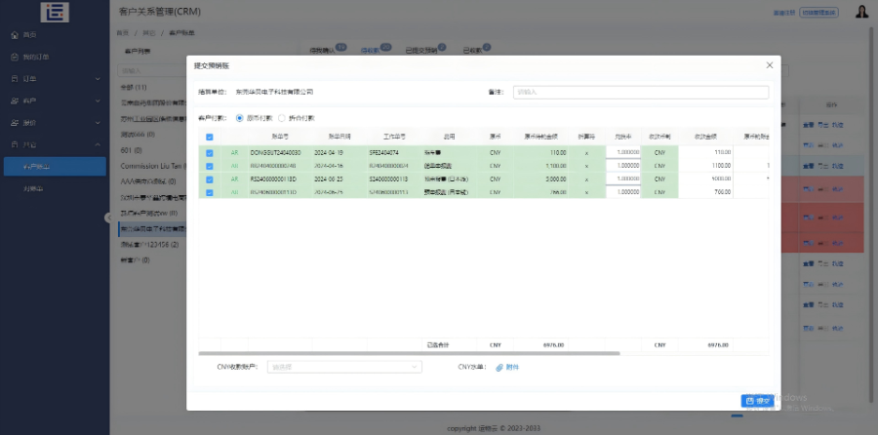Click the quotation icon in the sidebar
878x435 pixels.
click(14, 123)
